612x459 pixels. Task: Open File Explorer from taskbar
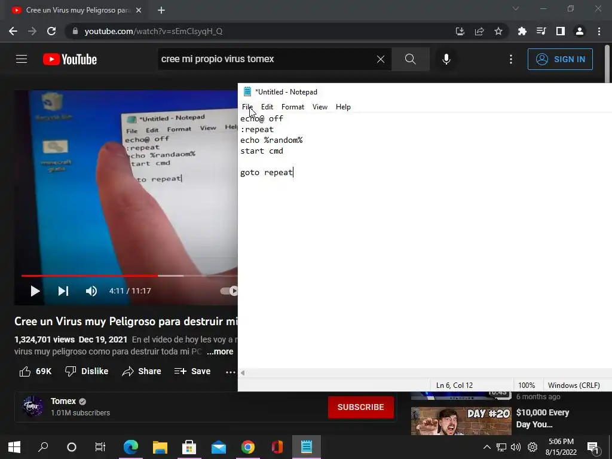[x=160, y=447]
